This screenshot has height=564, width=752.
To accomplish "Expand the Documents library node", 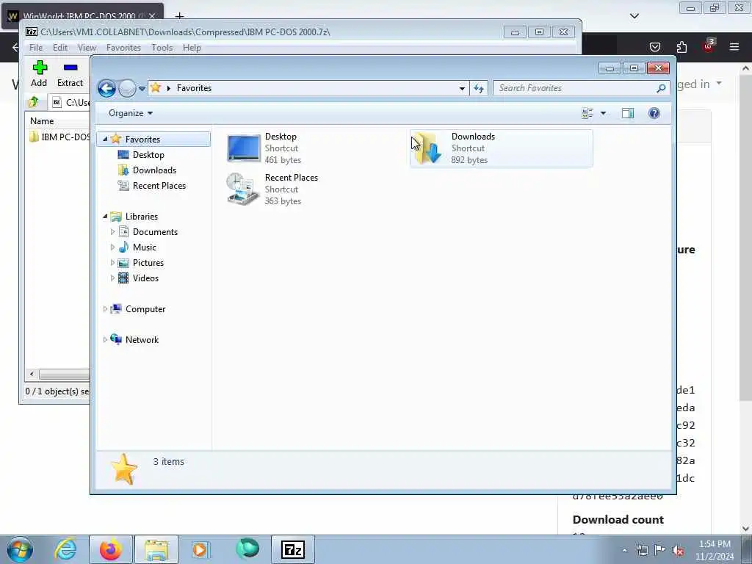I will (x=112, y=232).
